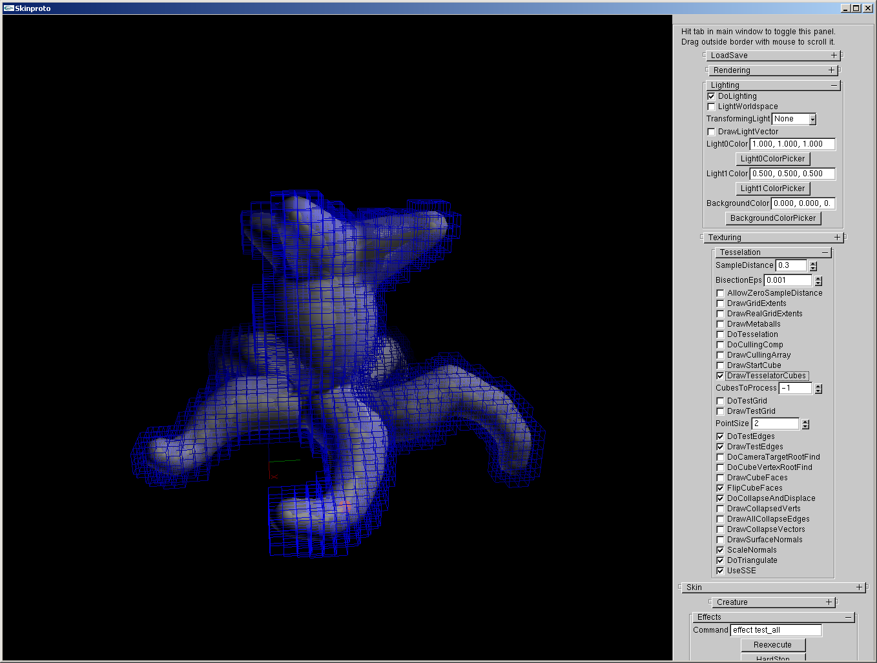Expand the LoadSave rollout plus icon
The image size is (877, 663).
pyautogui.click(x=834, y=56)
